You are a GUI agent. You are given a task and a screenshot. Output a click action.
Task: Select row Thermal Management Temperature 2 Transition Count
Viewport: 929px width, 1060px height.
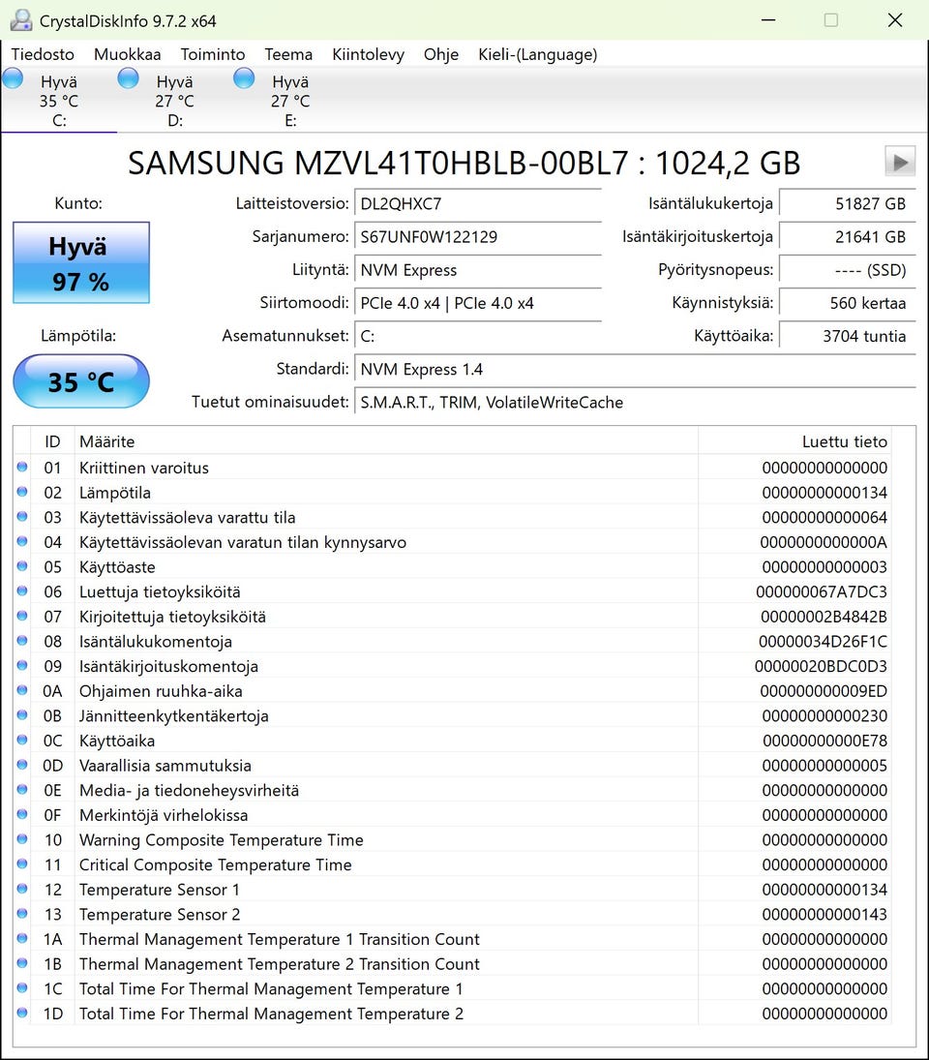pyautogui.click(x=453, y=964)
